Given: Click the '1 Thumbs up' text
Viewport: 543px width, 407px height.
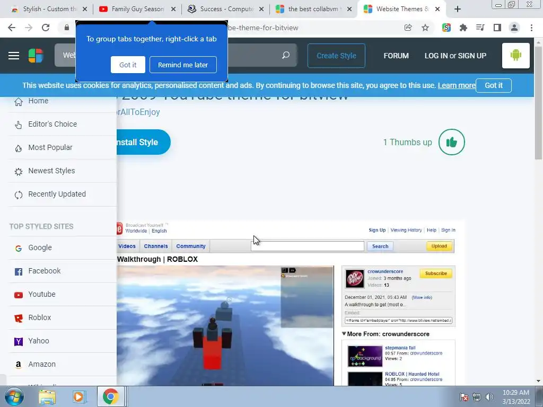Looking at the screenshot, I should pyautogui.click(x=407, y=142).
